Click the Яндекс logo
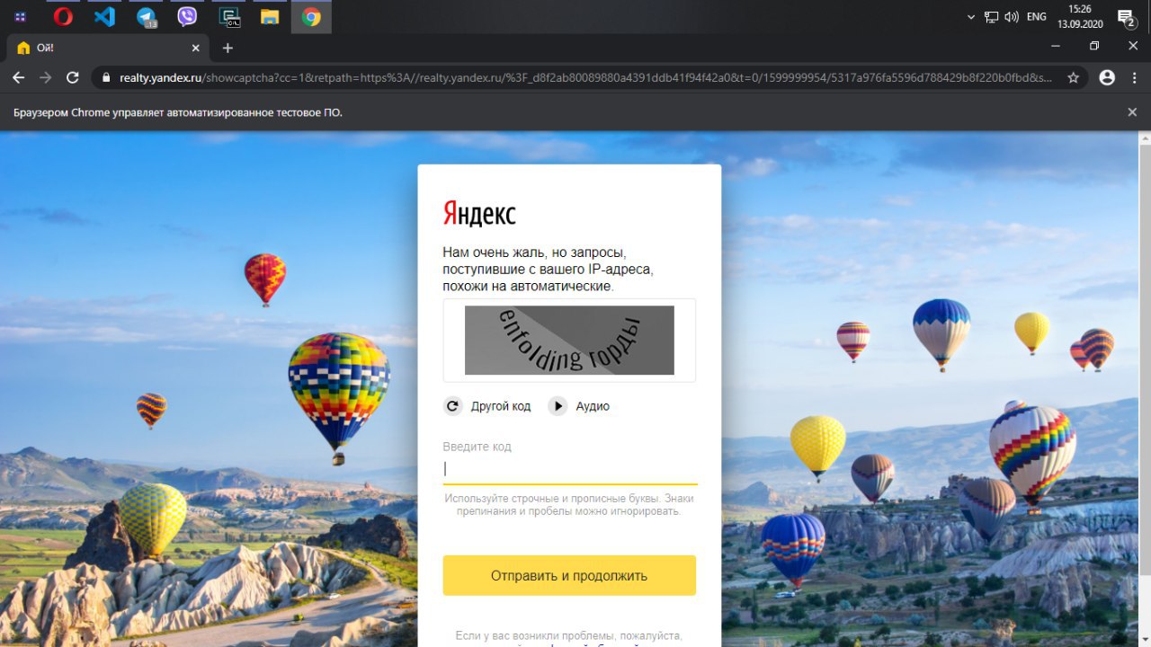The width and height of the screenshot is (1151, 647). coord(479,214)
